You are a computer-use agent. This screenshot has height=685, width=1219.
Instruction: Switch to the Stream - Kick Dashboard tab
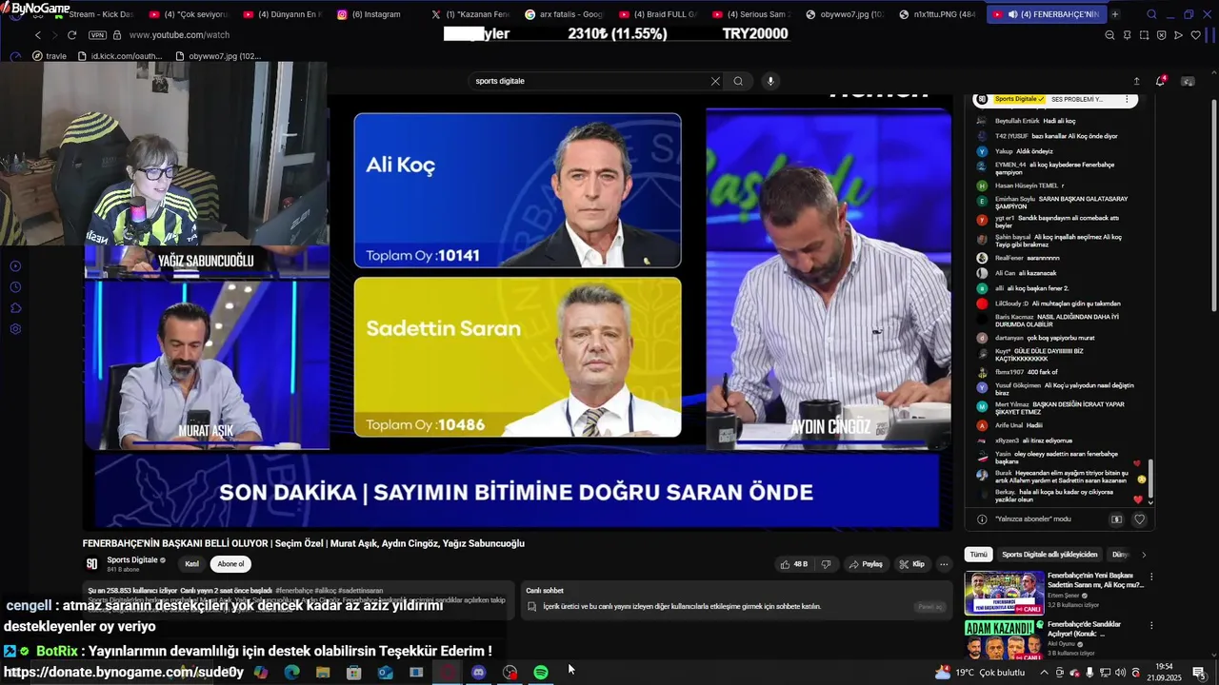94,14
